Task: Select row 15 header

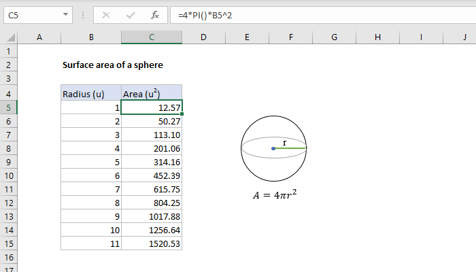Action: (x=8, y=243)
